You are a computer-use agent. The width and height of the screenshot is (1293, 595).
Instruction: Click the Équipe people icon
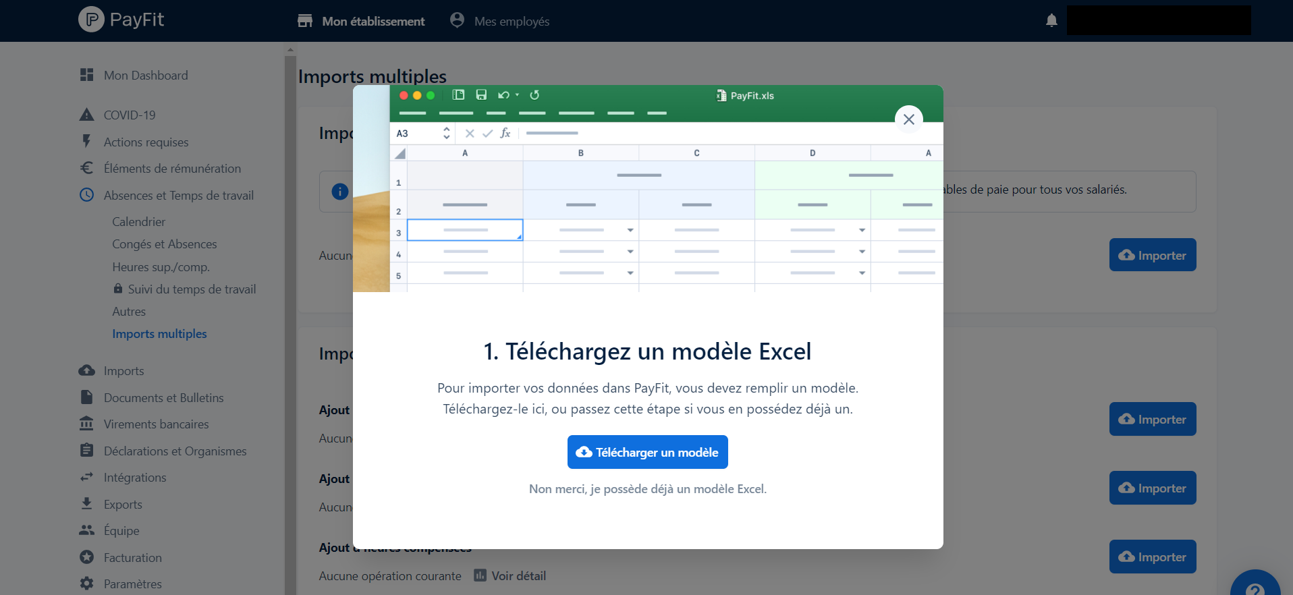[x=86, y=530]
